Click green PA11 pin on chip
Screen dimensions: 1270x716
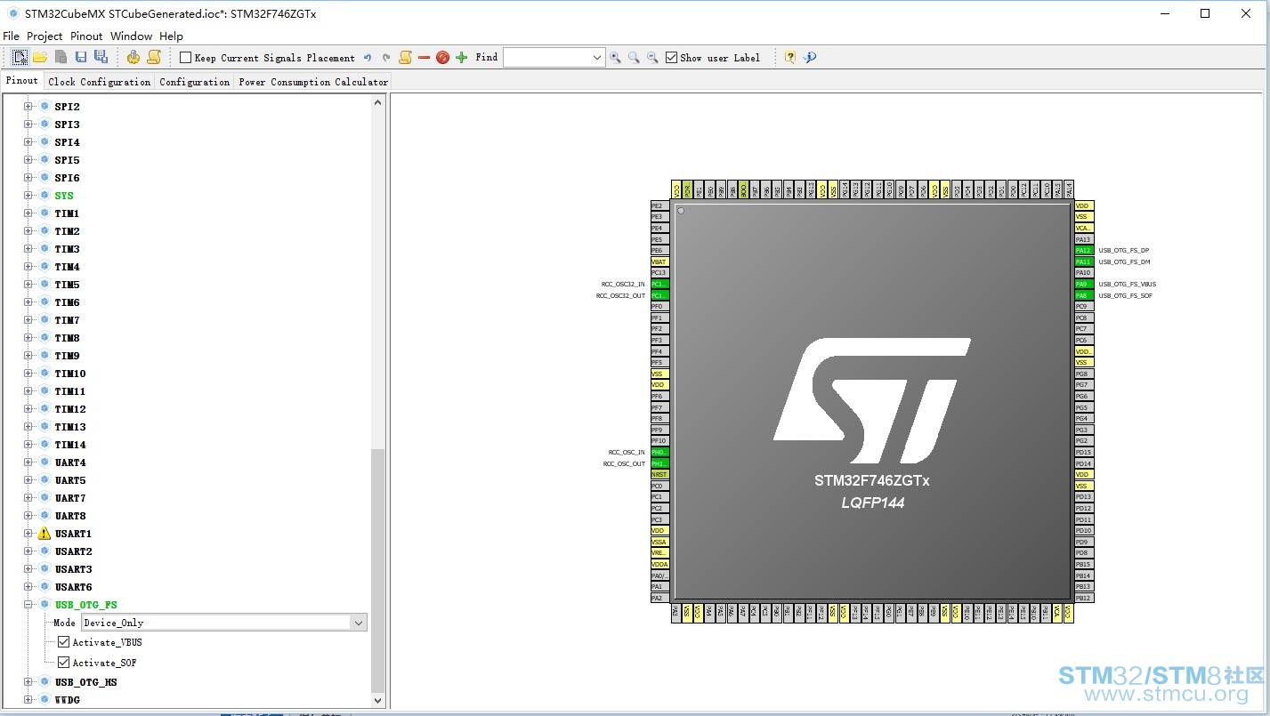[1083, 261]
